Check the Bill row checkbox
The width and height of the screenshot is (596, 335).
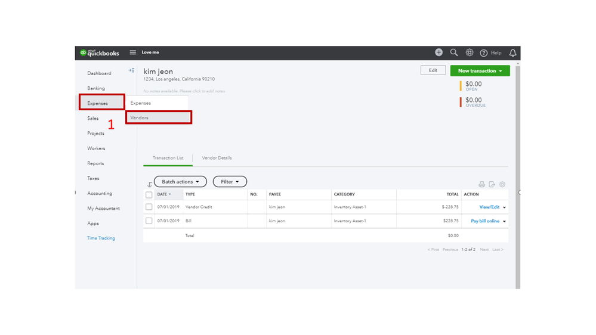(x=149, y=221)
